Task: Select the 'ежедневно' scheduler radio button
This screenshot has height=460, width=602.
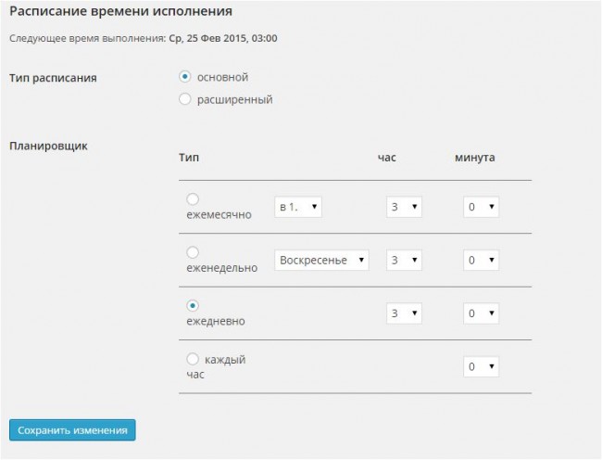Action: [x=193, y=305]
